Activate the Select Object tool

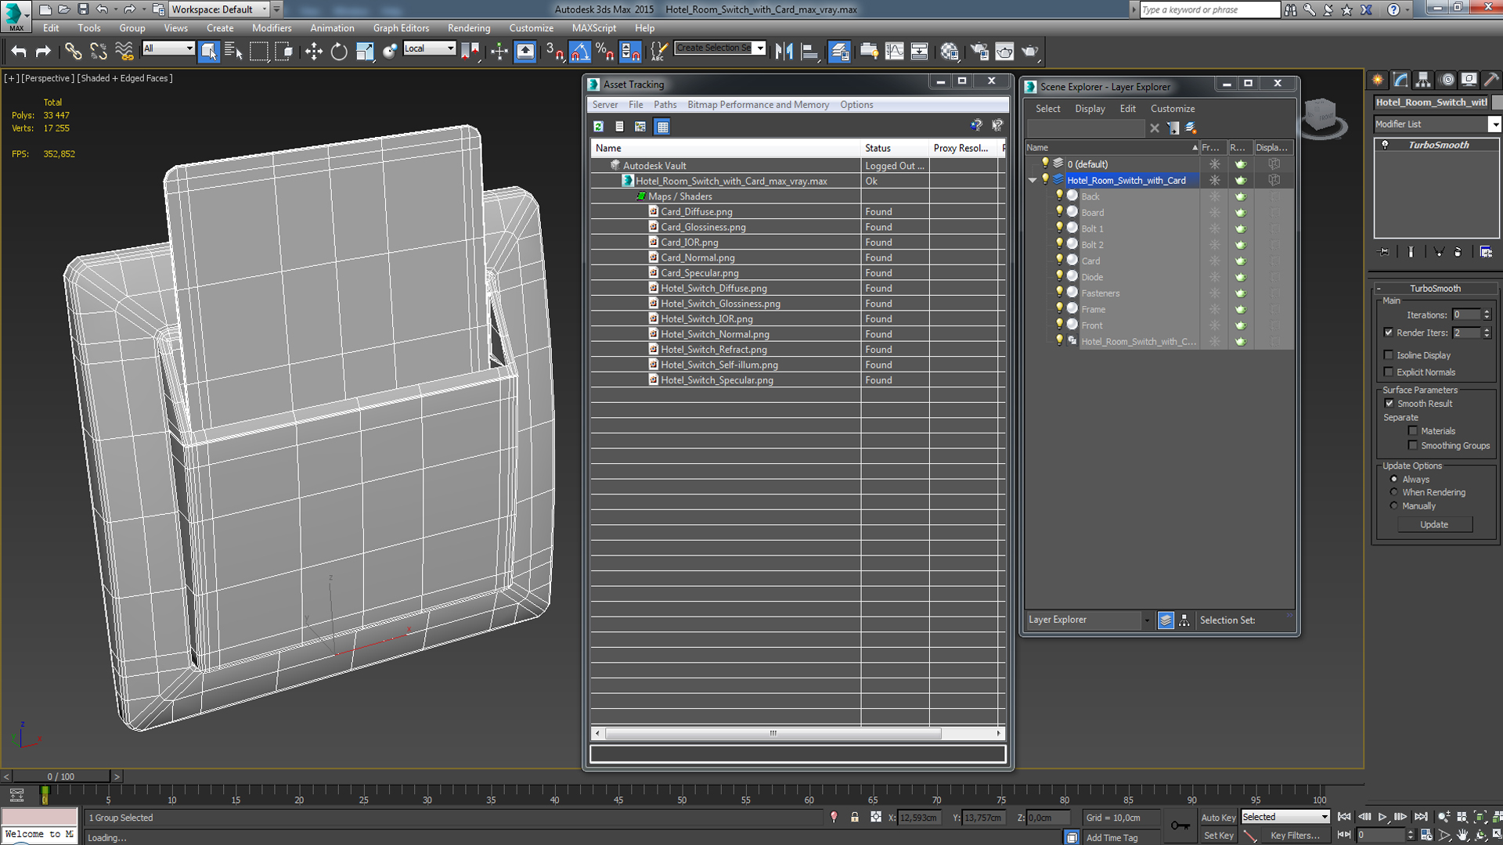pyautogui.click(x=209, y=52)
